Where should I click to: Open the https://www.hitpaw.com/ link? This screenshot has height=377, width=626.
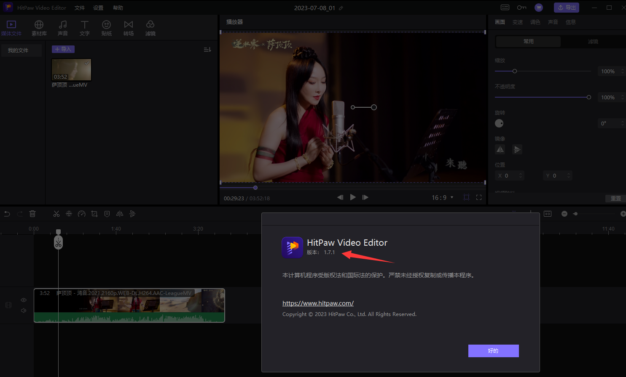(318, 303)
